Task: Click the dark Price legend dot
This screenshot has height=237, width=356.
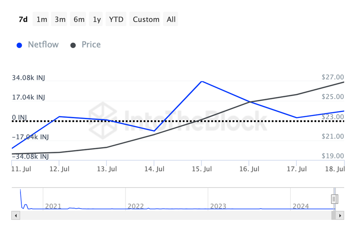Action: [x=73, y=45]
